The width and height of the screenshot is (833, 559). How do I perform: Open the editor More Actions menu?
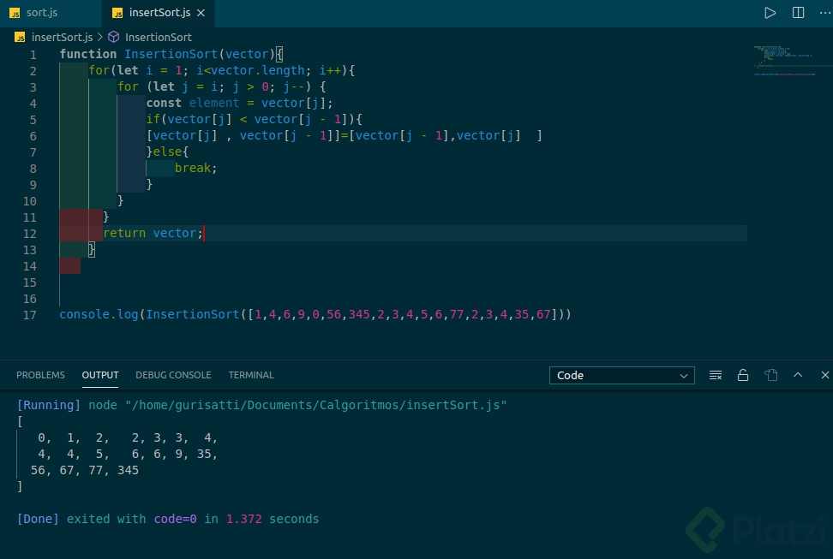825,13
